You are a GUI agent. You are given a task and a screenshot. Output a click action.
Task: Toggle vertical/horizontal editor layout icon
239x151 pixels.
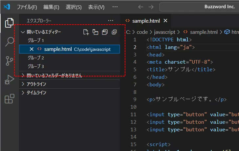coord(96,32)
